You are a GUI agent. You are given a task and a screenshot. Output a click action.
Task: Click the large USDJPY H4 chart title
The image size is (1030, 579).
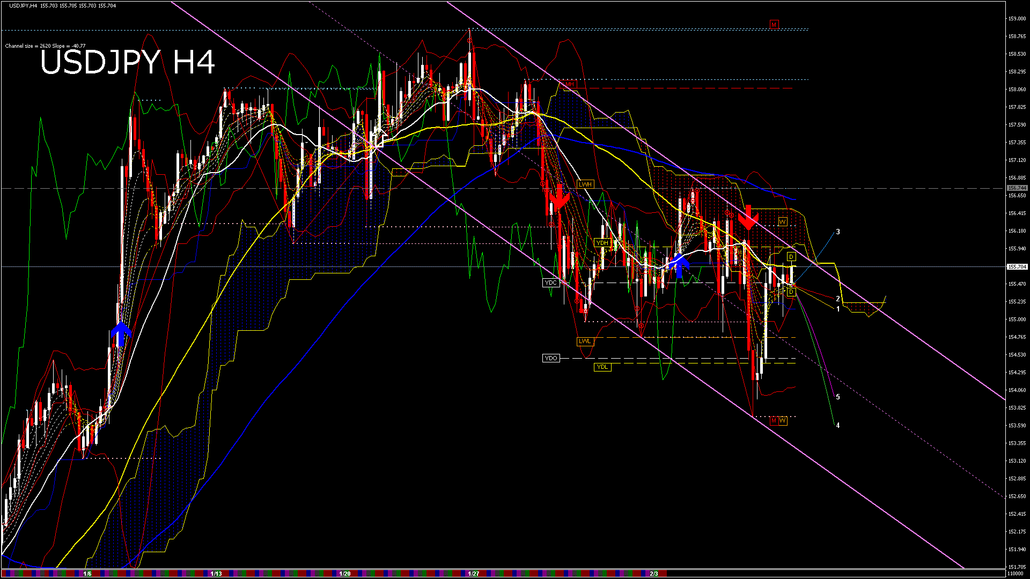[x=127, y=62]
